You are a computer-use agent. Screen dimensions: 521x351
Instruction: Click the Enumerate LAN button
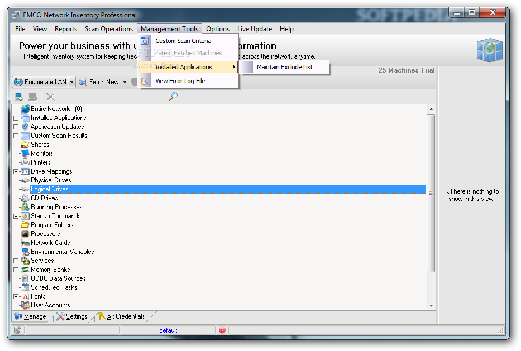pyautogui.click(x=41, y=82)
